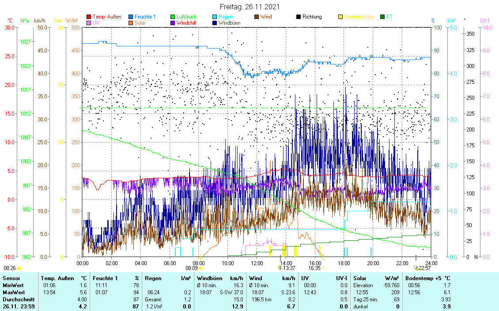
Task: Click the blue Feuchte 1 legend square
Action: tap(131, 17)
